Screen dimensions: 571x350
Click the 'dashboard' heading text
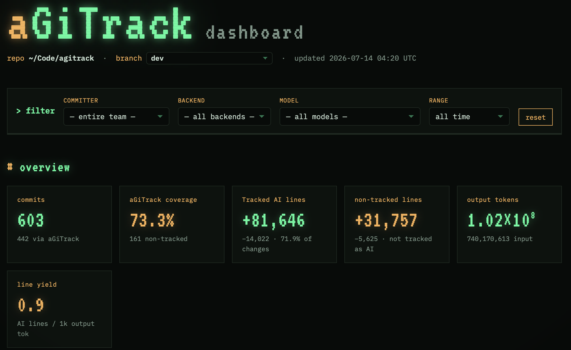254,32
